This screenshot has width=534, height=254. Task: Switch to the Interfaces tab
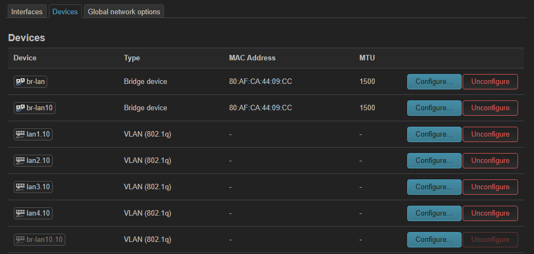pyautogui.click(x=26, y=12)
